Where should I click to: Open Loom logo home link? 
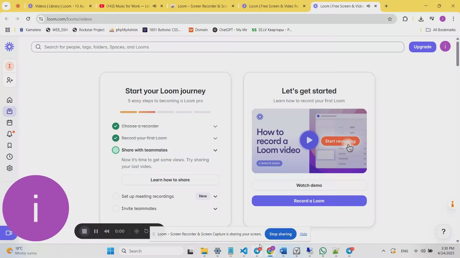click(10, 47)
